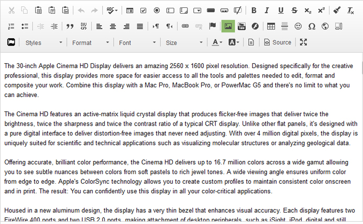Image resolution: width=363 pixels, height=224 pixels.
Task: Click the Link chain icon
Action: [185, 26]
